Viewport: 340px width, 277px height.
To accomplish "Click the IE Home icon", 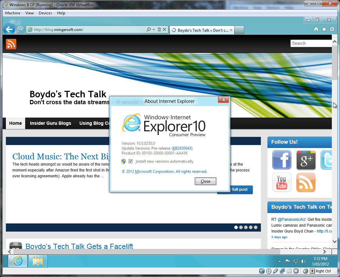I will point(316,29).
